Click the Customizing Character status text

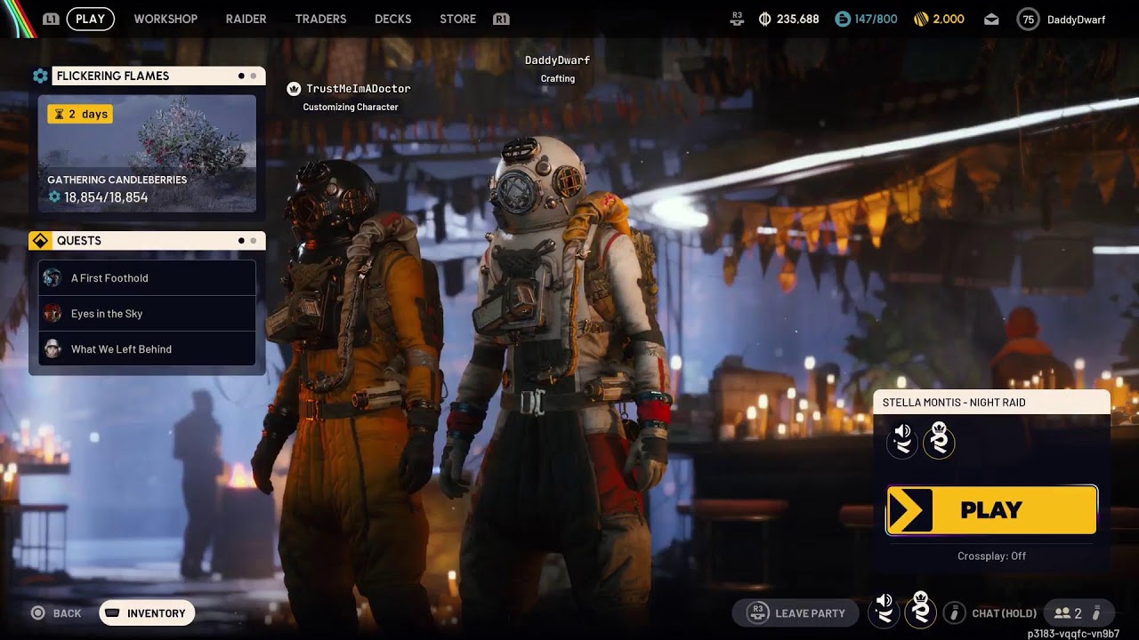click(351, 108)
